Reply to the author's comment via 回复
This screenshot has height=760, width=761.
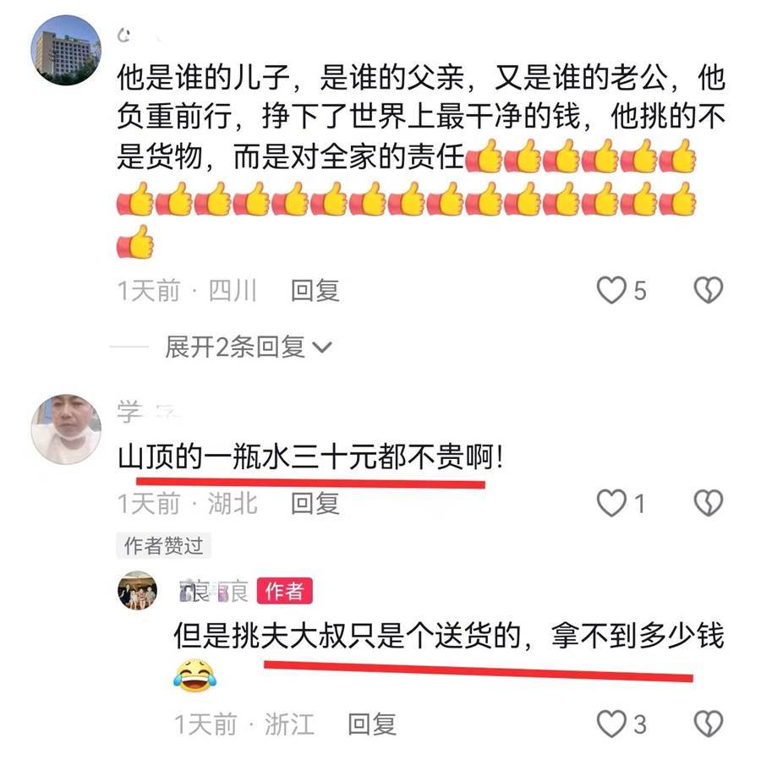[x=372, y=724]
